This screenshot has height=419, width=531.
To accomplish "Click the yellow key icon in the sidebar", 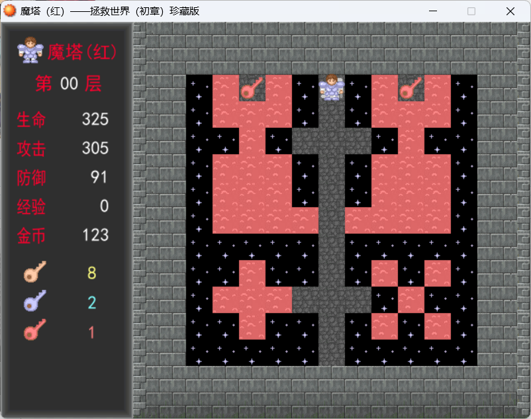I will click(35, 271).
